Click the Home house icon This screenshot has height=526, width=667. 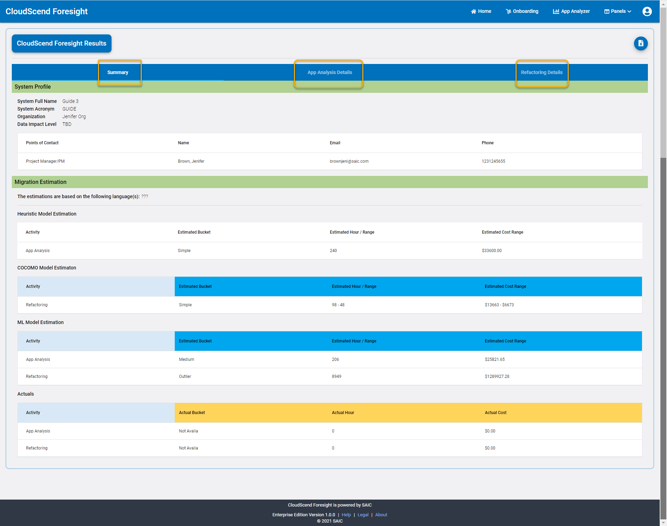[473, 11]
